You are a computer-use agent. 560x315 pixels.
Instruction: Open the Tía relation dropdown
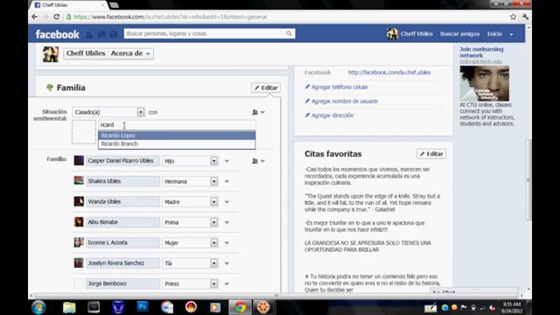click(190, 263)
